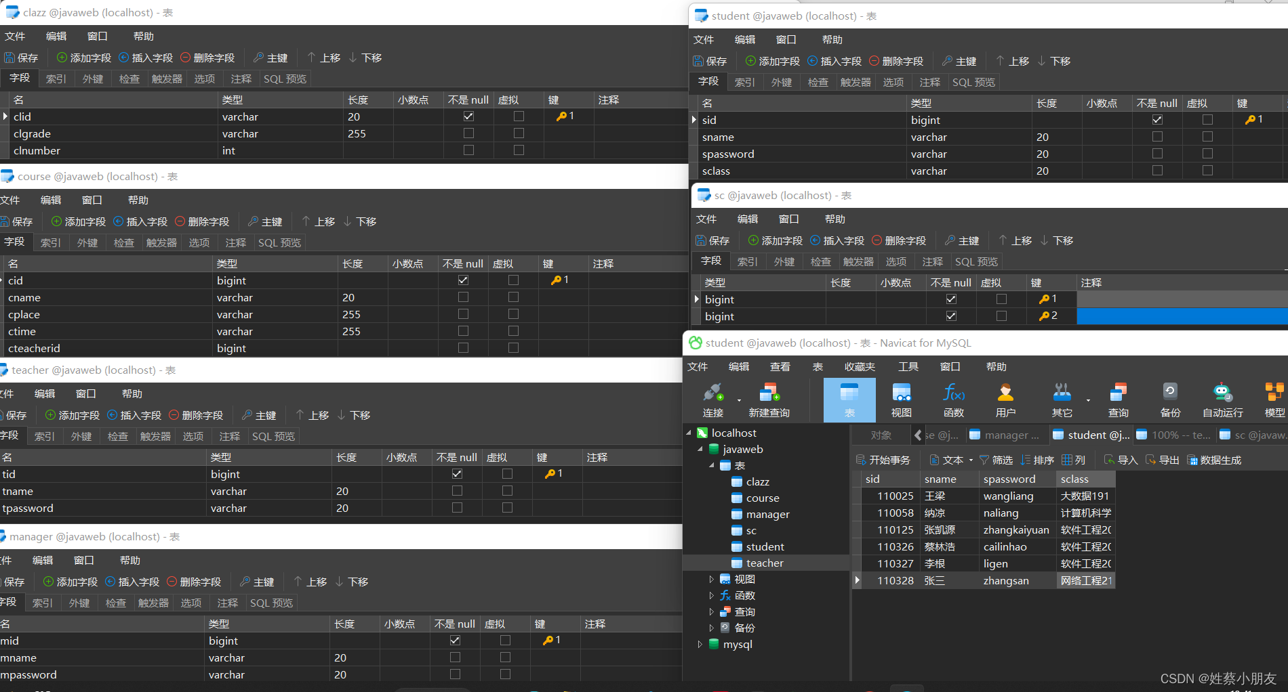The image size is (1288, 692).
Task: Click the Others (其它) toolbar icon
Action: coord(1062,399)
